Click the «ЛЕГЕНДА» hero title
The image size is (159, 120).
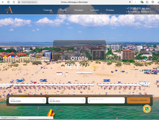[80, 67]
